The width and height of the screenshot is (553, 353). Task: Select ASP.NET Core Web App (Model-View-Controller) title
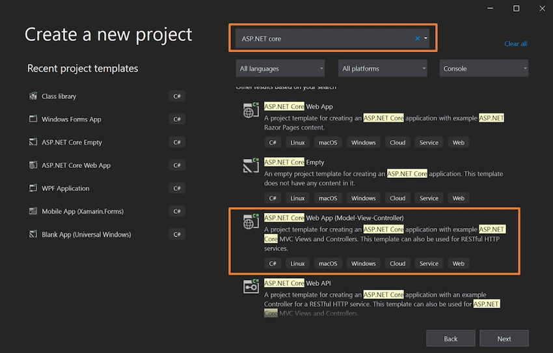coord(334,218)
